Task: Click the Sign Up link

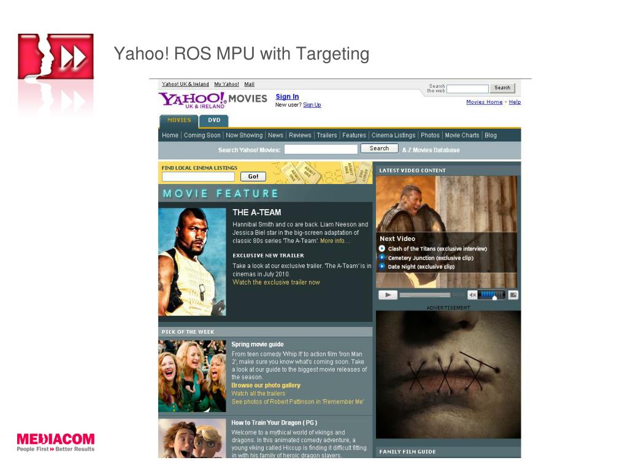Action: [x=312, y=105]
